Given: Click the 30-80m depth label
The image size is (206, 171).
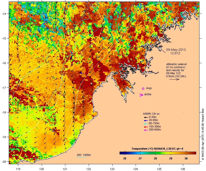Looking at the screenshot, I should pos(153,120).
